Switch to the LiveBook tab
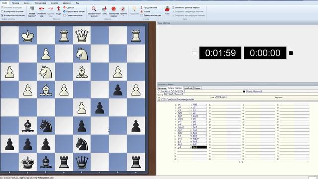 [188, 88]
